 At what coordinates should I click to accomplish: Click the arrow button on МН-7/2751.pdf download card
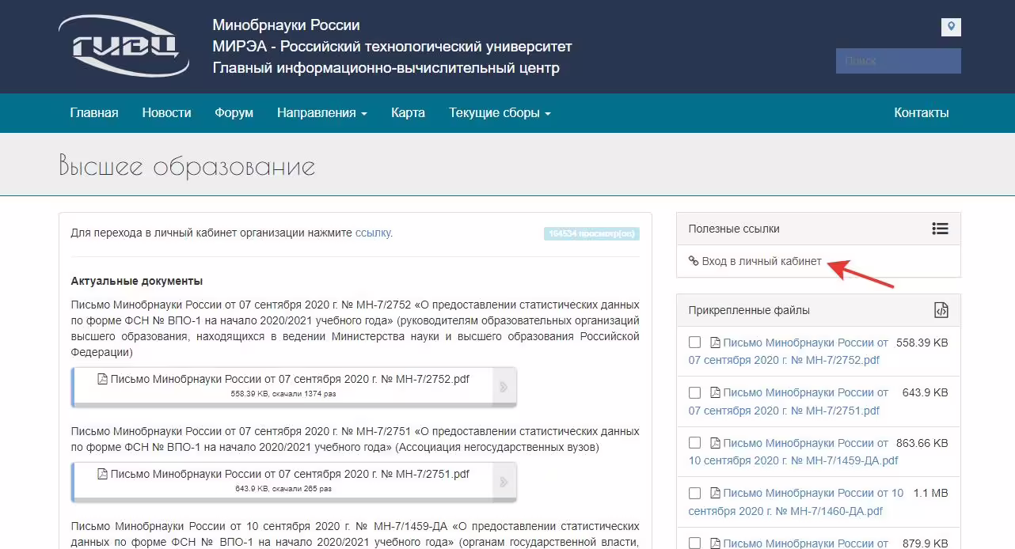click(x=504, y=482)
